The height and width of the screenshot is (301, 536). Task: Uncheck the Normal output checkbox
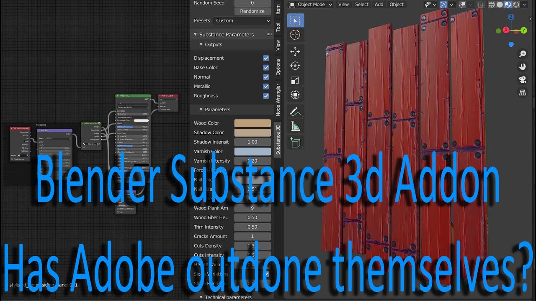pyautogui.click(x=266, y=77)
